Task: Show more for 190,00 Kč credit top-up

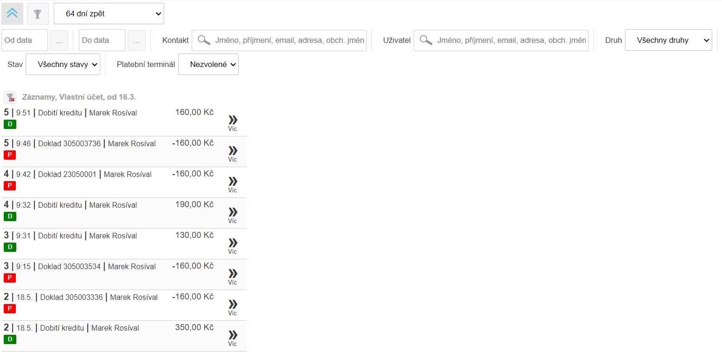Action: [232, 215]
